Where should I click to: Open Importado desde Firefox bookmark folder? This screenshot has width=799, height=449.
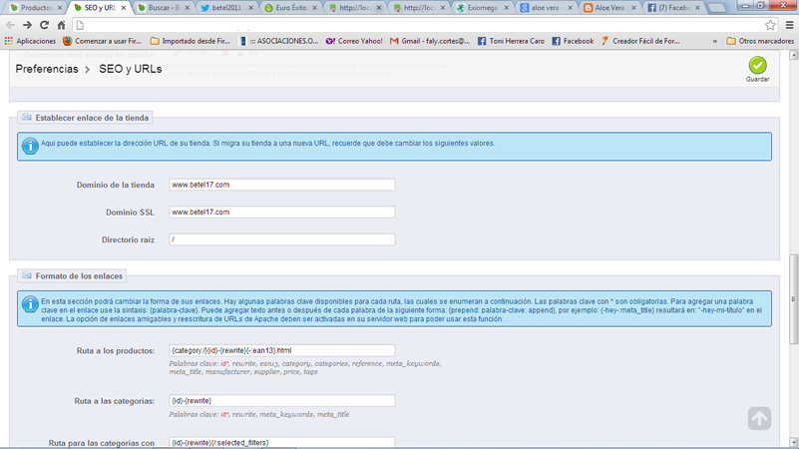click(191, 41)
